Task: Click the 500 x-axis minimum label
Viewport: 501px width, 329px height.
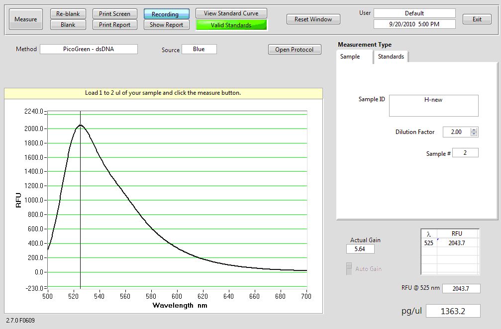Action: (x=47, y=296)
